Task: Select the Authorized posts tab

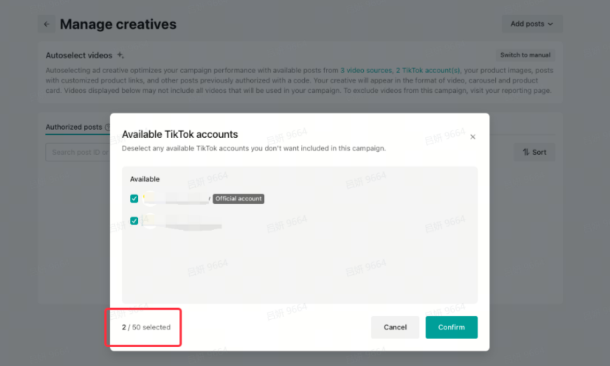Action: [x=74, y=127]
